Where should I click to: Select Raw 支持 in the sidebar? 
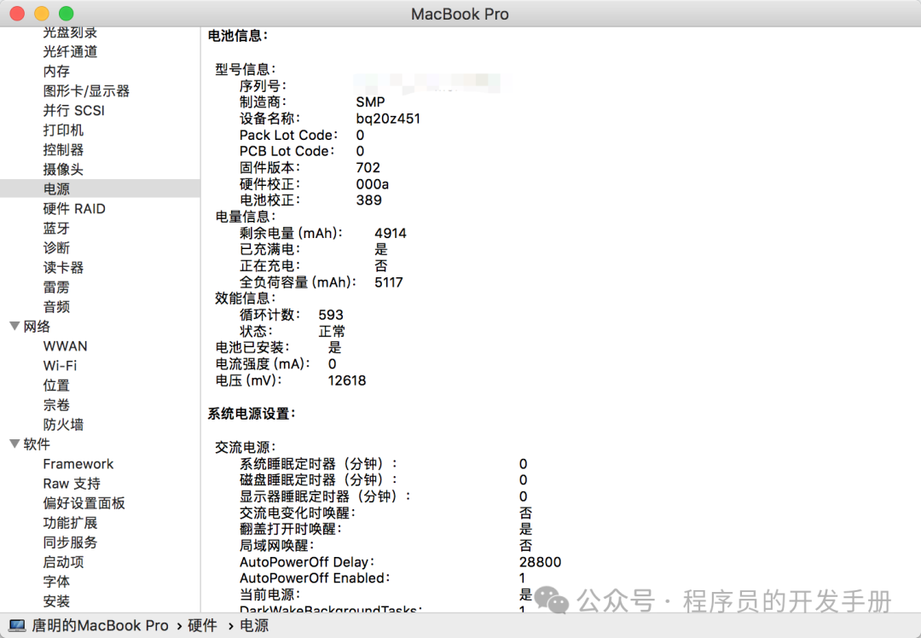point(72,484)
